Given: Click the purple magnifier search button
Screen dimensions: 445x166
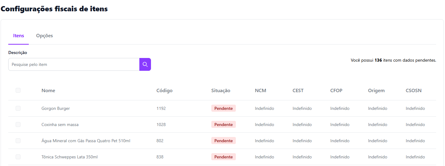Looking at the screenshot, I should tap(145, 64).
